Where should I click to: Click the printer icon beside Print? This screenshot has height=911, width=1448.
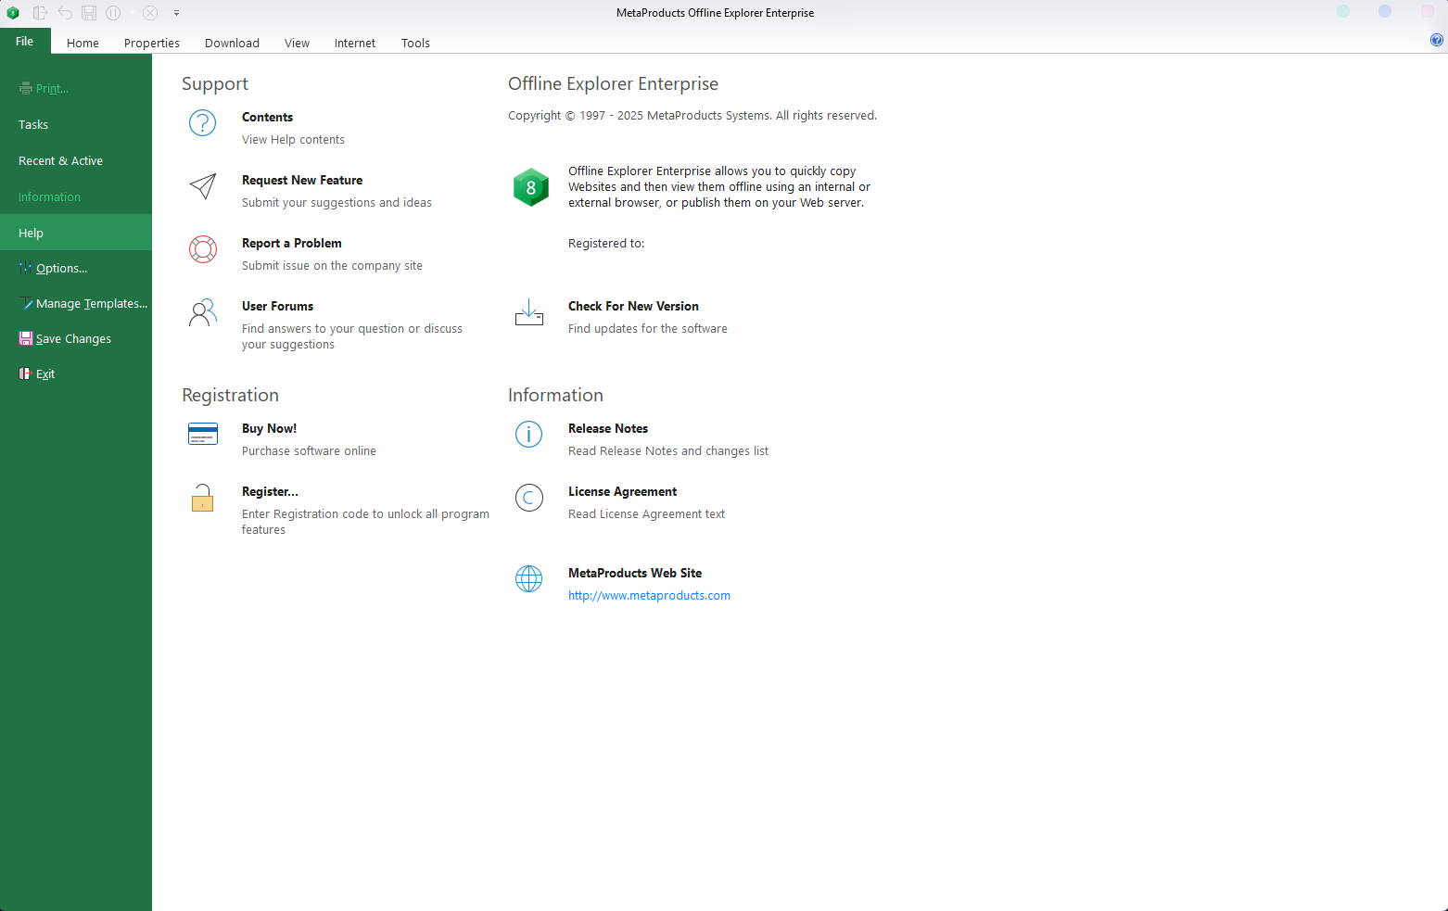pos(25,89)
